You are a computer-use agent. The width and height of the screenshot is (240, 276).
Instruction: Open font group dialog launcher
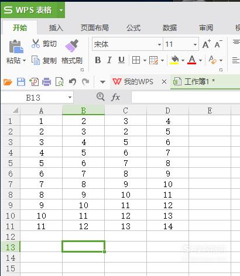point(221,70)
